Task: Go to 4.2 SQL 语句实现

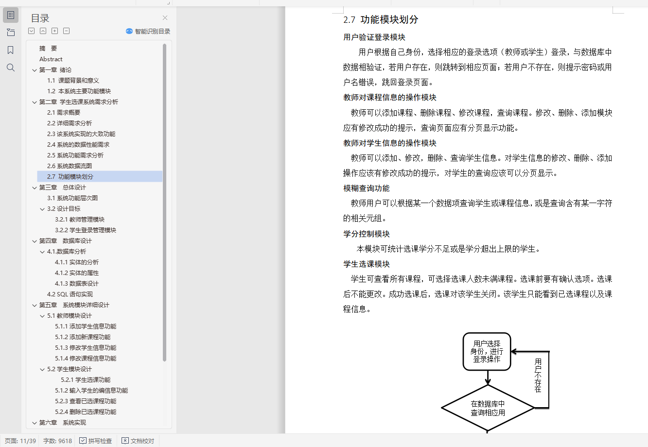Action: pyautogui.click(x=70, y=294)
